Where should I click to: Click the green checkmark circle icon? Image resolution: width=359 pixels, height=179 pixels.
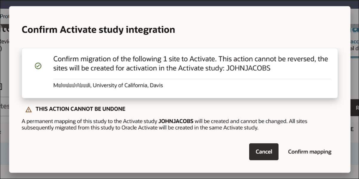point(38,66)
